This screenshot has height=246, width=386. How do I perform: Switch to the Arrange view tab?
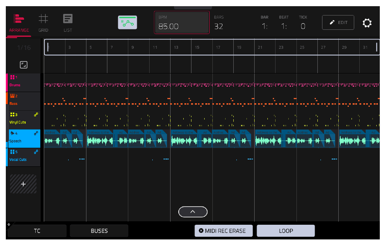19,24
